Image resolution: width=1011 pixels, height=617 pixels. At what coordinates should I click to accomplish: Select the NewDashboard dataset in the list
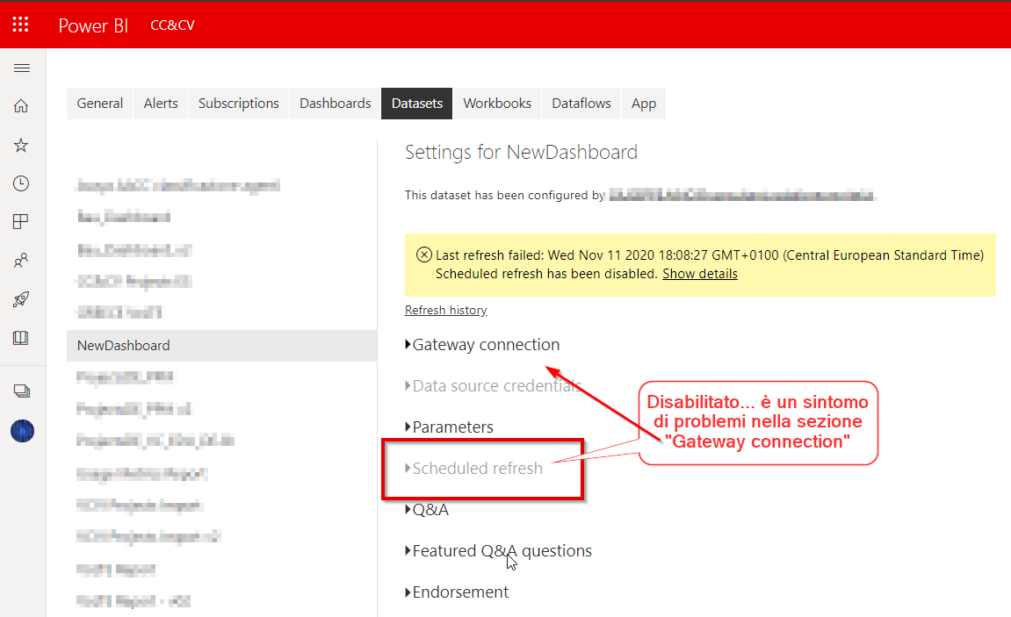(122, 345)
